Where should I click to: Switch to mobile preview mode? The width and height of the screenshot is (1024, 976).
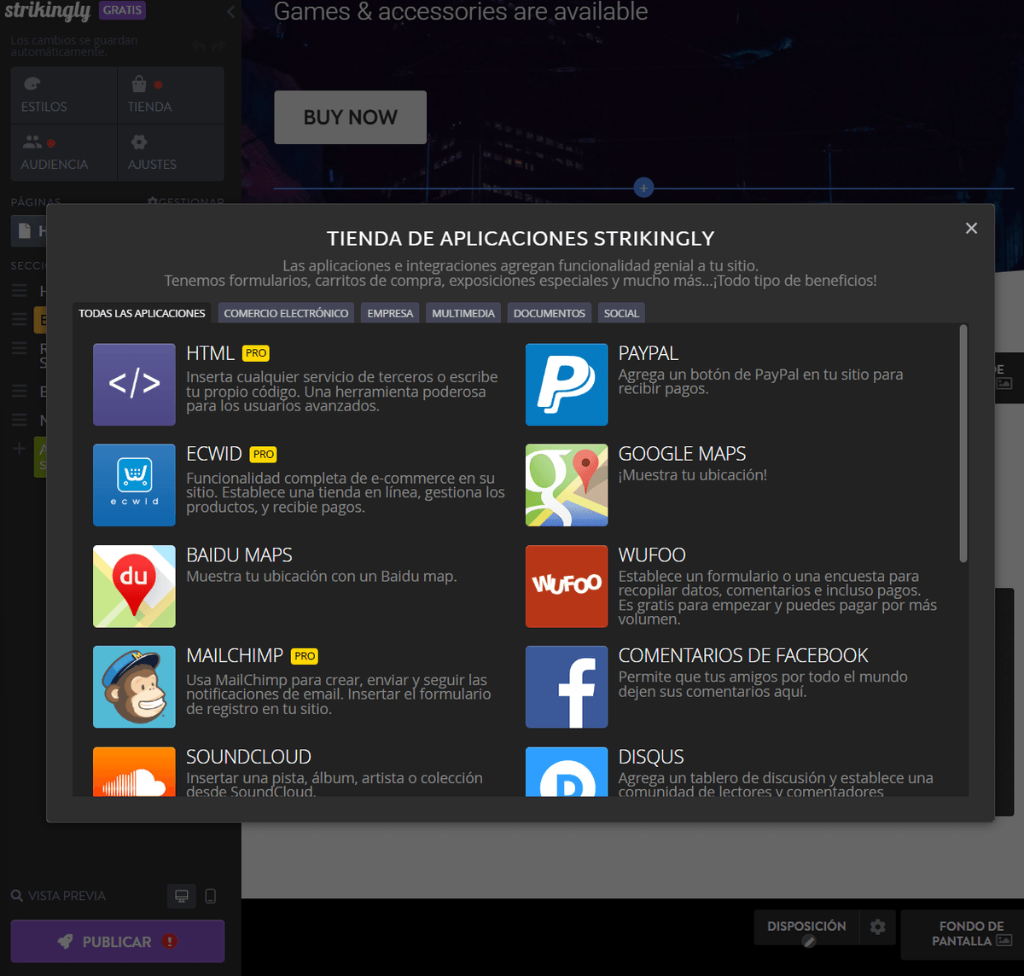tap(211, 896)
